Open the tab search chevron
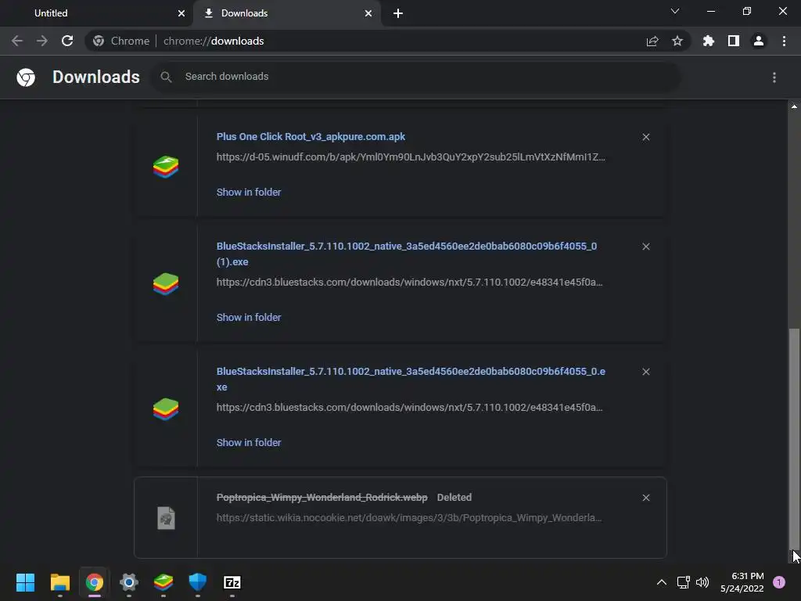This screenshot has width=801, height=601. 675,11
